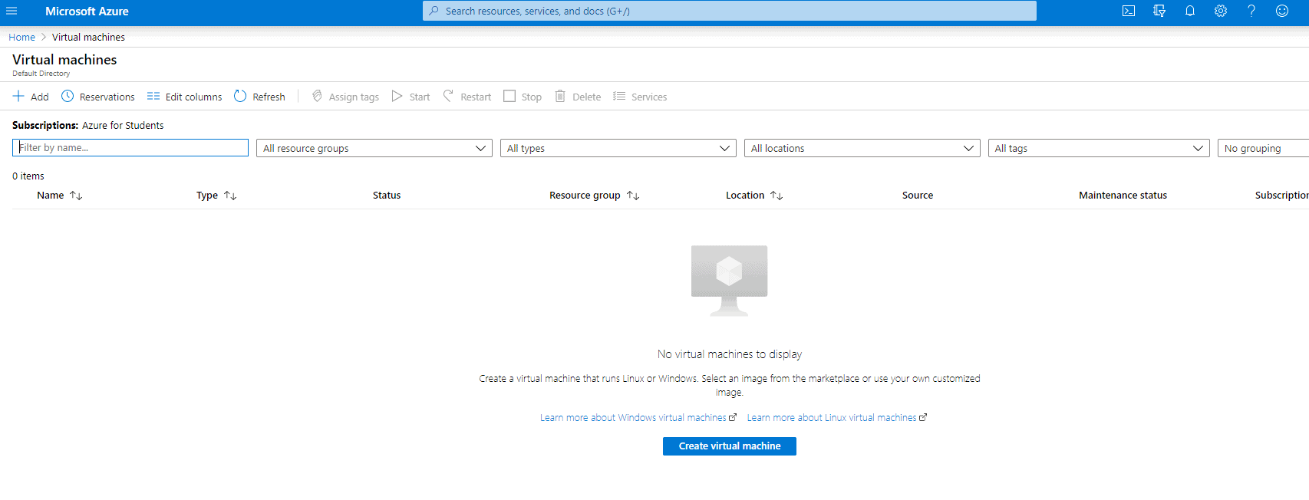Click the search magnifier icon
The height and width of the screenshot is (500, 1309).
point(434,11)
